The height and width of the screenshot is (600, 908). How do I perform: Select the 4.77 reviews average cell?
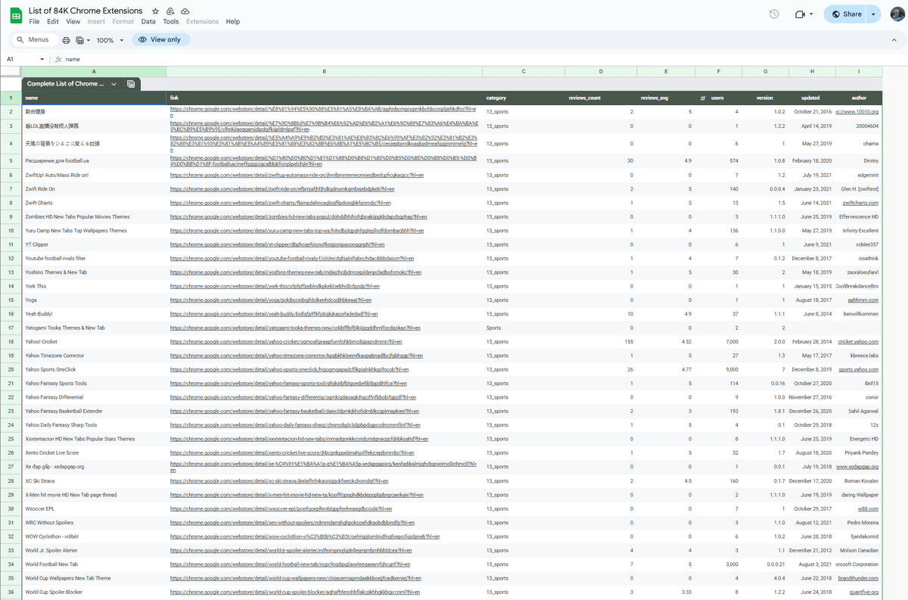click(666, 369)
